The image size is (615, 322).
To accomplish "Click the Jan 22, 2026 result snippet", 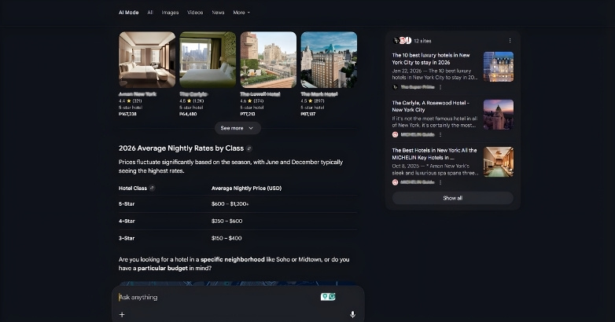I will (435, 74).
